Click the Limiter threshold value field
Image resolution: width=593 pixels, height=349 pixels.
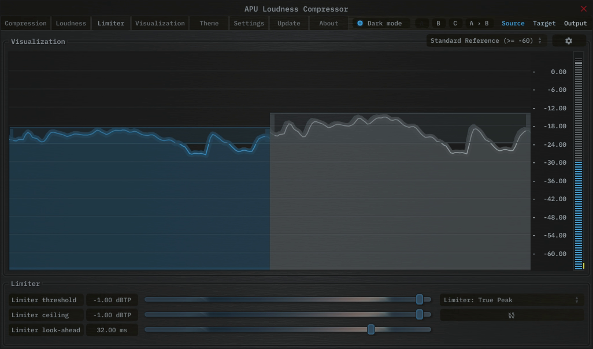coord(112,300)
